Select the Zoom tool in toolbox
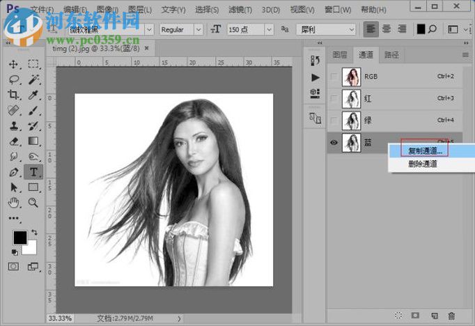Screen dimensions: 475x326 tap(33, 203)
